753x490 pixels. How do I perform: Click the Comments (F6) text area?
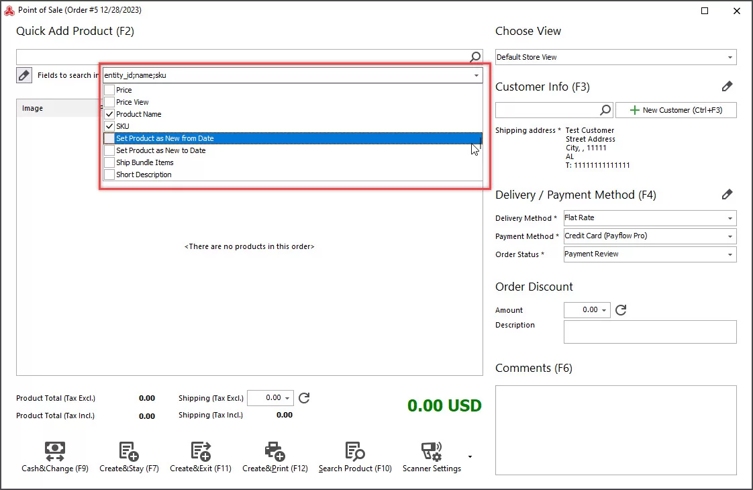tap(615, 430)
